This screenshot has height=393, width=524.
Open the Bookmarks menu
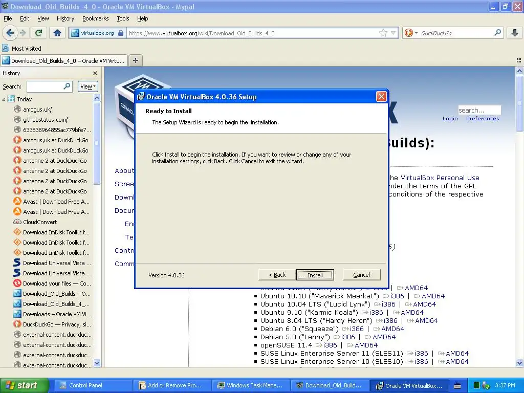[x=95, y=18]
